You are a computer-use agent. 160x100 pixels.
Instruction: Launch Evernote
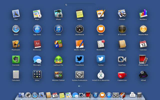tap(16, 59)
